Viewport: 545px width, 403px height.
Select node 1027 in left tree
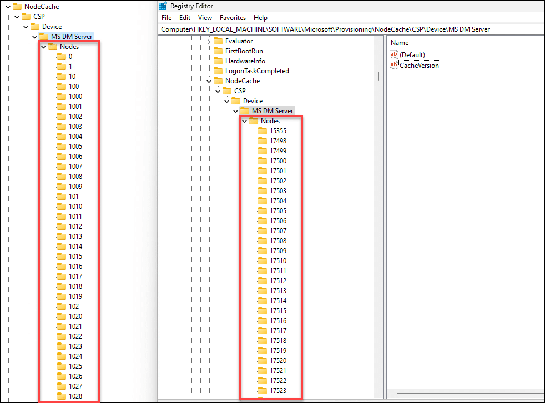[x=75, y=386]
